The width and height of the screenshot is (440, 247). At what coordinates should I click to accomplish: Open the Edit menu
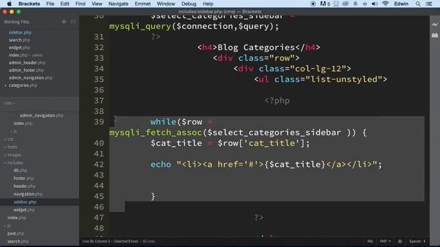[65, 4]
